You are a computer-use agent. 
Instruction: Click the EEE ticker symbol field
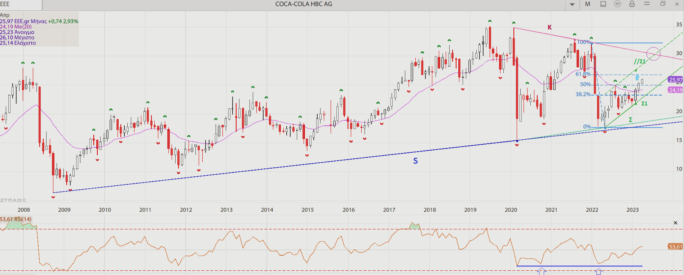point(21,4)
